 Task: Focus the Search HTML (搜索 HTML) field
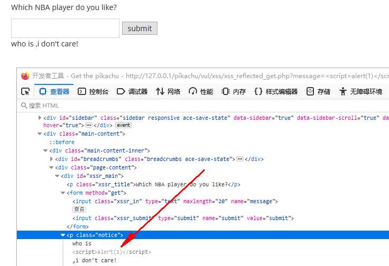tap(203, 106)
